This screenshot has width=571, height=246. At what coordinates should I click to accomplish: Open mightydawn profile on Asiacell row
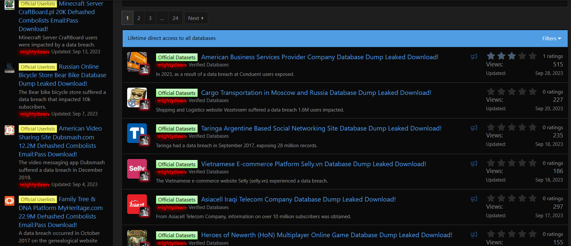pyautogui.click(x=172, y=208)
